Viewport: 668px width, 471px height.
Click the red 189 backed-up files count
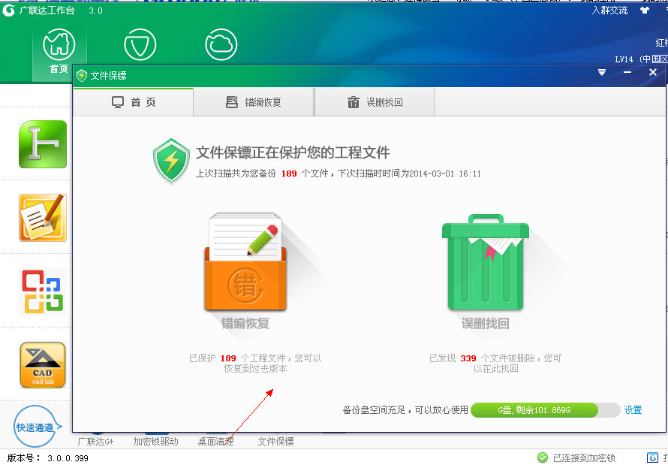[x=289, y=174]
